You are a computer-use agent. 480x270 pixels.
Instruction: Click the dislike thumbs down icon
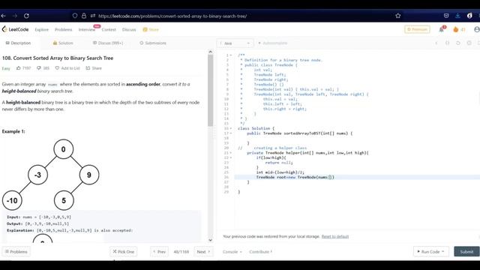pyautogui.click(x=38, y=68)
